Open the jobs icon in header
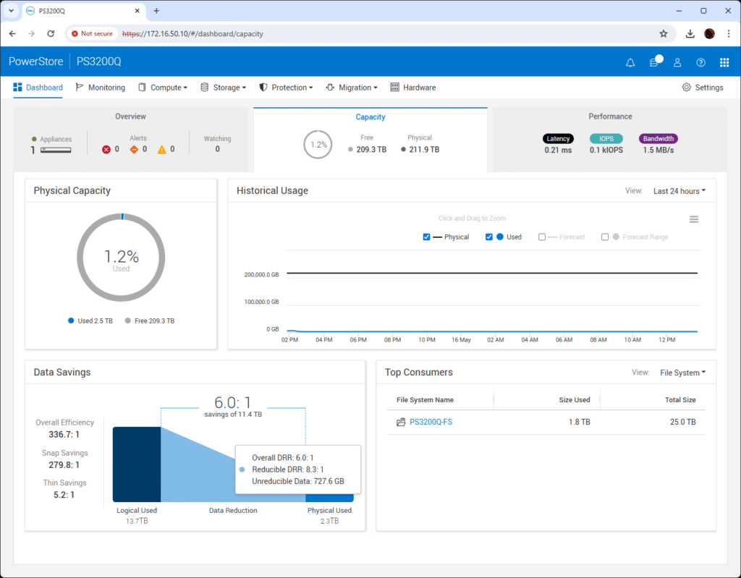This screenshot has width=741, height=578. (x=654, y=62)
